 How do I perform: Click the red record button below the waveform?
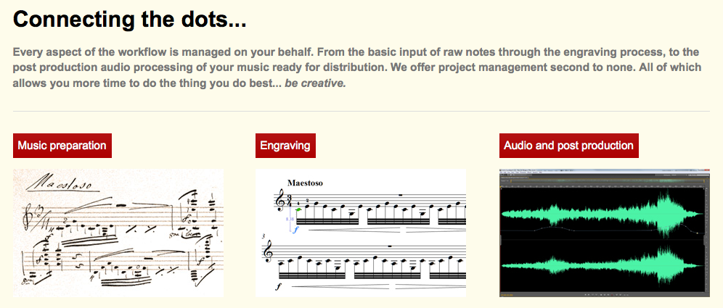pyautogui.click(x=612, y=295)
